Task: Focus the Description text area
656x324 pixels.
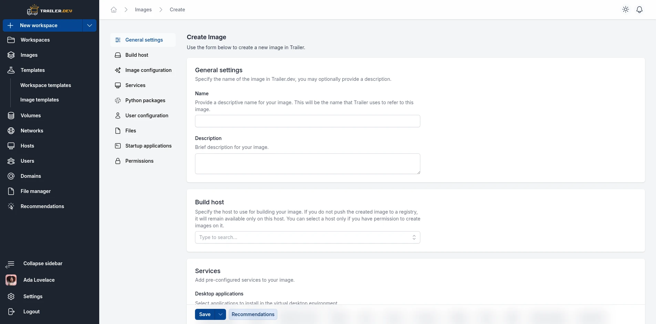Action: [308, 164]
